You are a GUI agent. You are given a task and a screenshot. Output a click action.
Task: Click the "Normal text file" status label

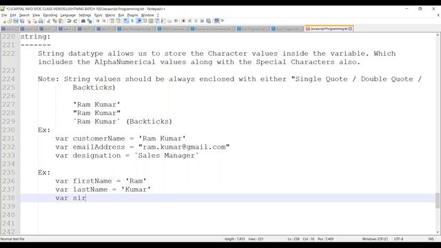[x=12, y=239]
